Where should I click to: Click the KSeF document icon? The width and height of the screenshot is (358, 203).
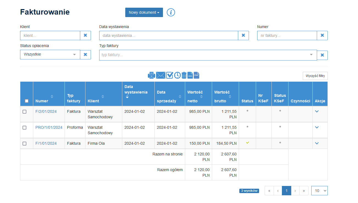pyautogui.click(x=196, y=75)
